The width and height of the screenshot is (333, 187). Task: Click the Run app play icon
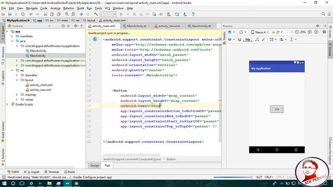point(121,14)
